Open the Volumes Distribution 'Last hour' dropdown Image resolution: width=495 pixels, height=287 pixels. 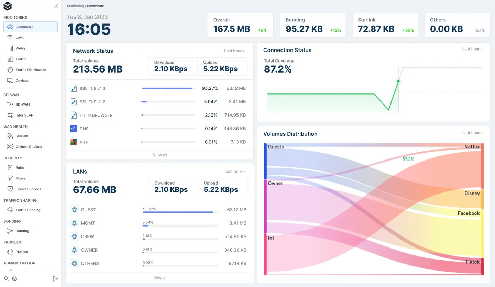pyautogui.click(x=473, y=133)
